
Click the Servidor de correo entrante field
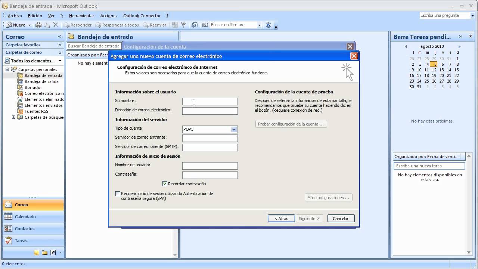210,138
